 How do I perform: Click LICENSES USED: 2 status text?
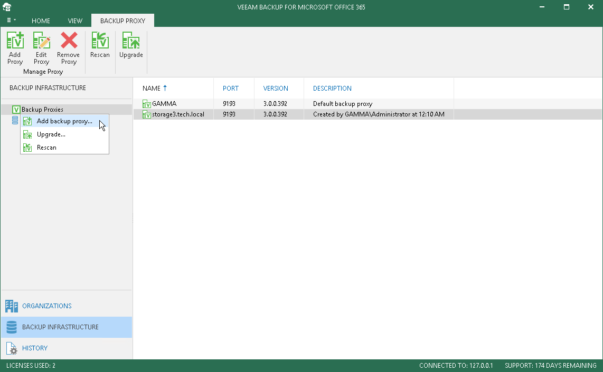(31, 366)
